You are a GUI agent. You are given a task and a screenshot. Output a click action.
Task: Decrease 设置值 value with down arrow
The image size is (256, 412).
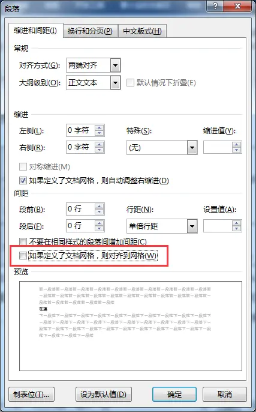pyautogui.click(x=237, y=229)
